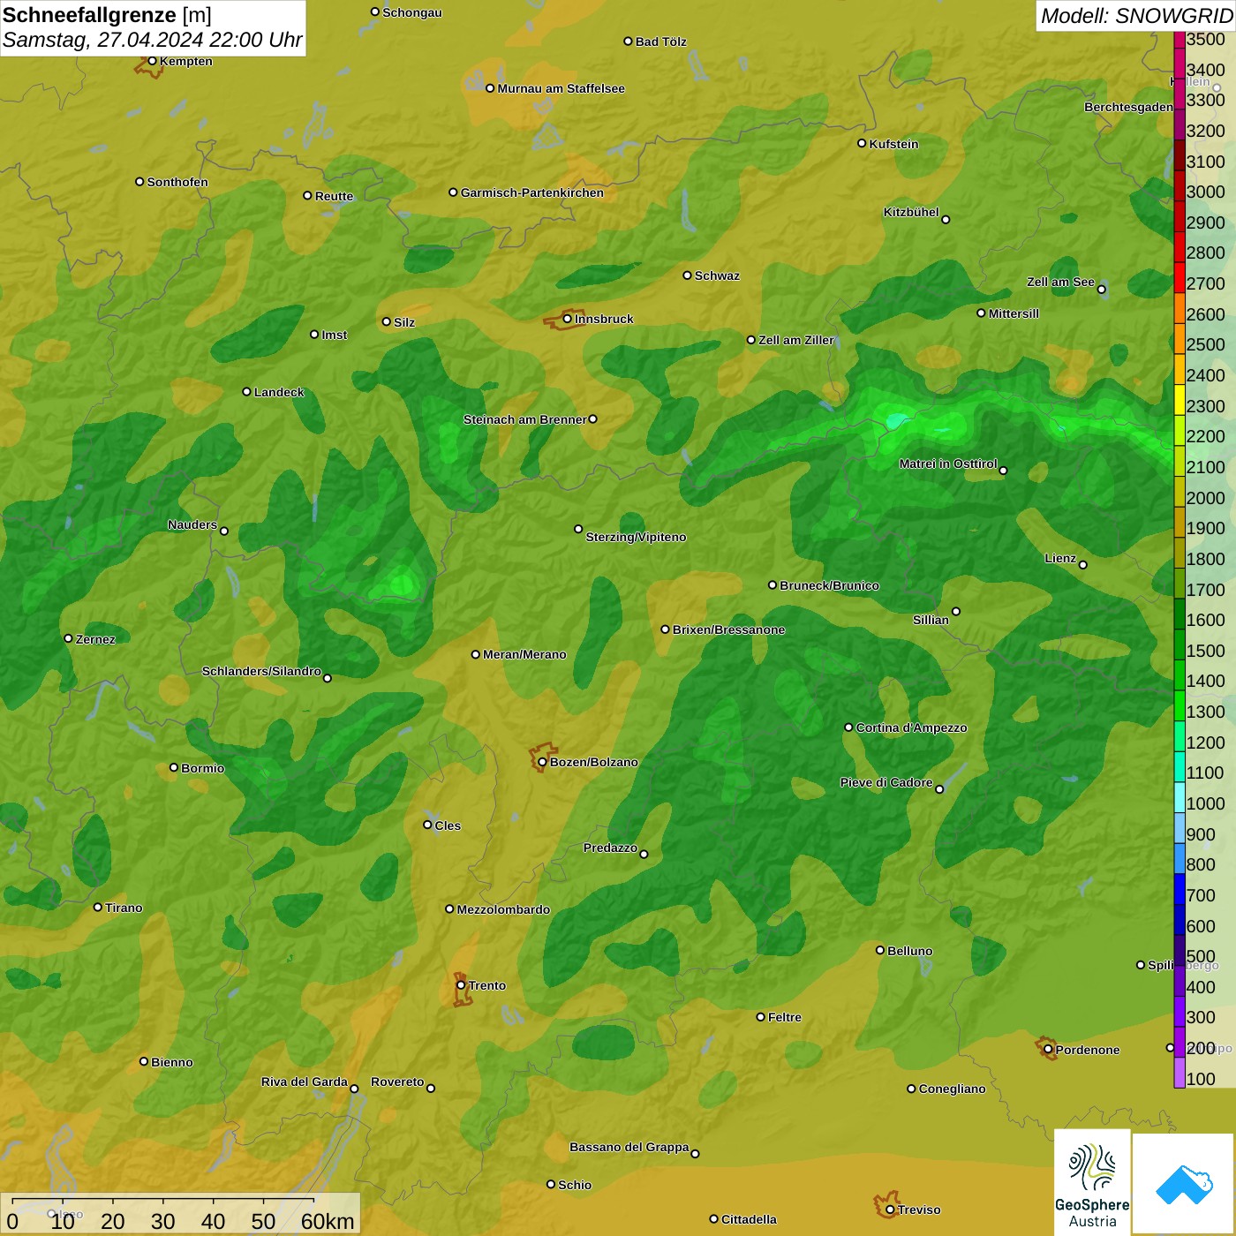Click the date Samstag, 27.04.2024 22:00 Uhr
This screenshot has height=1236, width=1236.
(x=152, y=40)
